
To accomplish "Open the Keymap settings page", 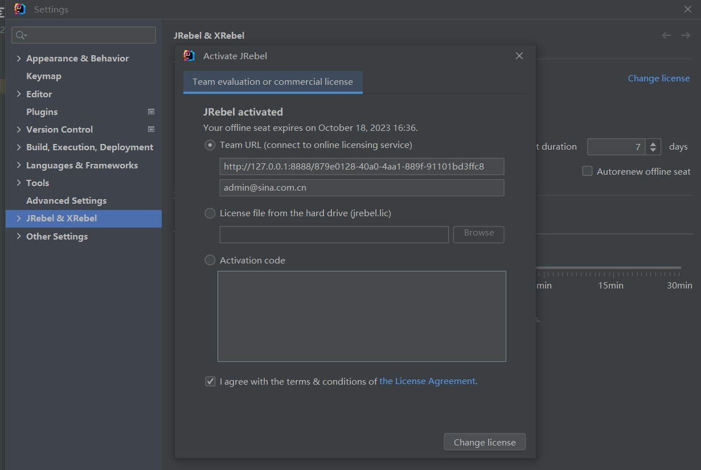I will pyautogui.click(x=44, y=76).
